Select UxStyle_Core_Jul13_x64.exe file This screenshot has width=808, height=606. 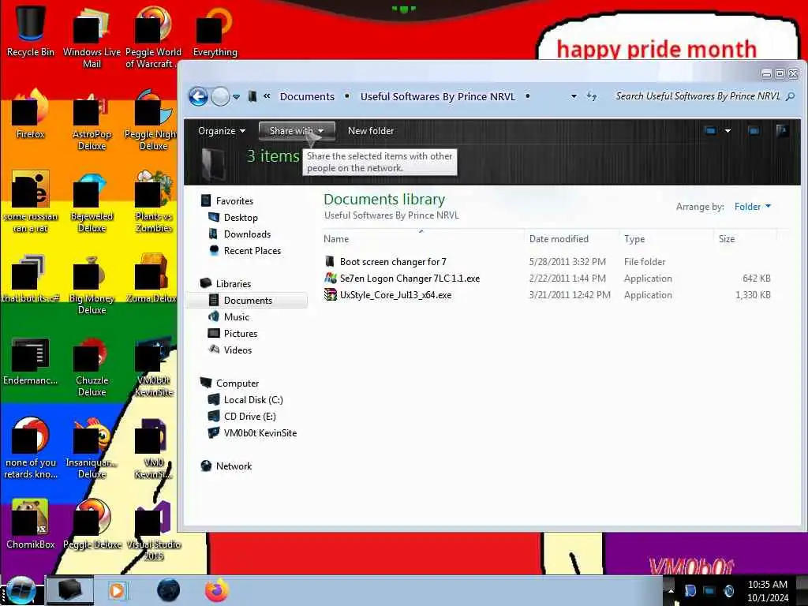tap(395, 295)
